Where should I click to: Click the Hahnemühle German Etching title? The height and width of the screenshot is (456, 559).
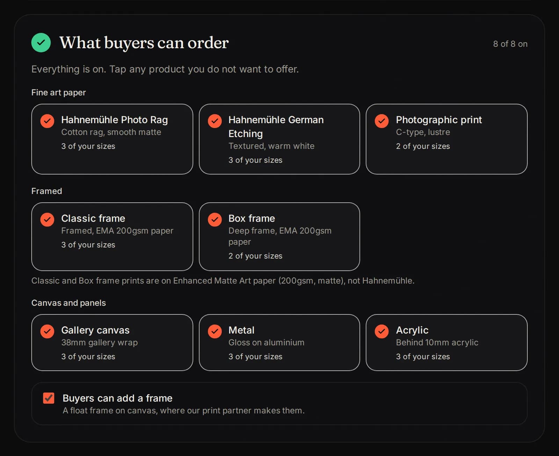click(x=276, y=127)
